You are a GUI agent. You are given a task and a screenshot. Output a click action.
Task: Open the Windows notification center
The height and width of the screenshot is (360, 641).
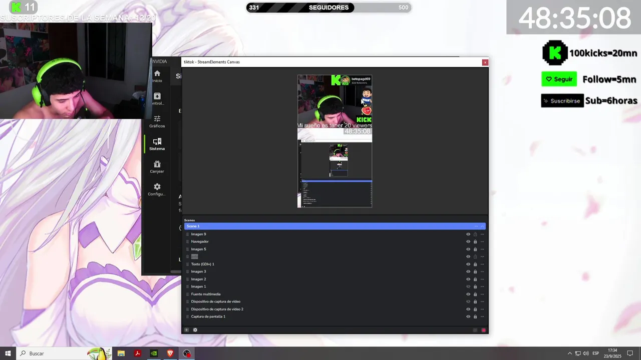(630, 353)
